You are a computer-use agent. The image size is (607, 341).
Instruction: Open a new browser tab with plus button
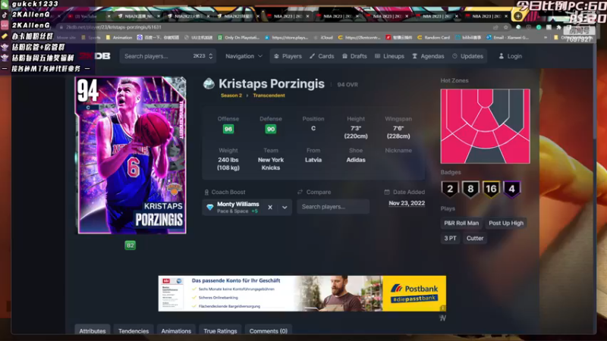click(517, 16)
